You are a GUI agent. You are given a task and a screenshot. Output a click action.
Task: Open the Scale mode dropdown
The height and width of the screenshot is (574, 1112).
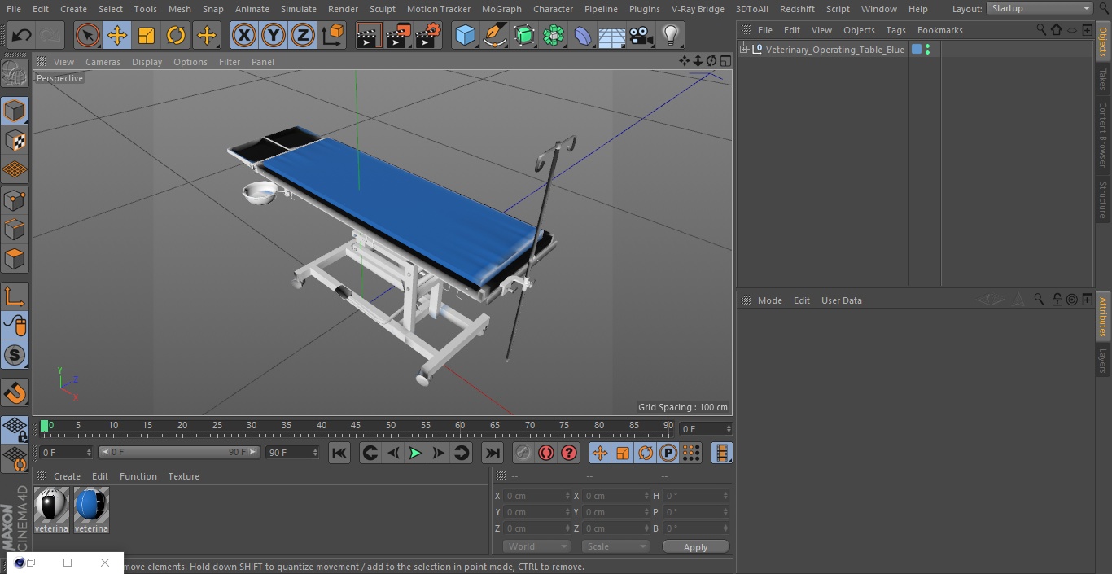tap(615, 546)
